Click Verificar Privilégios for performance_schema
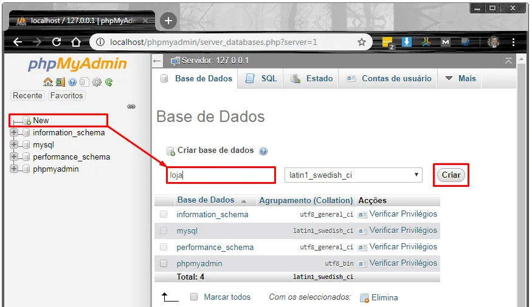 click(x=403, y=247)
